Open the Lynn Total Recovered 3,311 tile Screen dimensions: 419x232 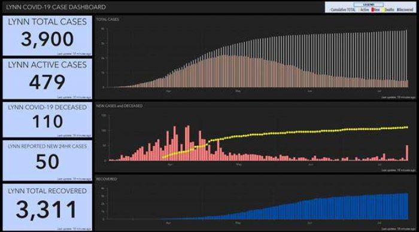click(x=47, y=207)
